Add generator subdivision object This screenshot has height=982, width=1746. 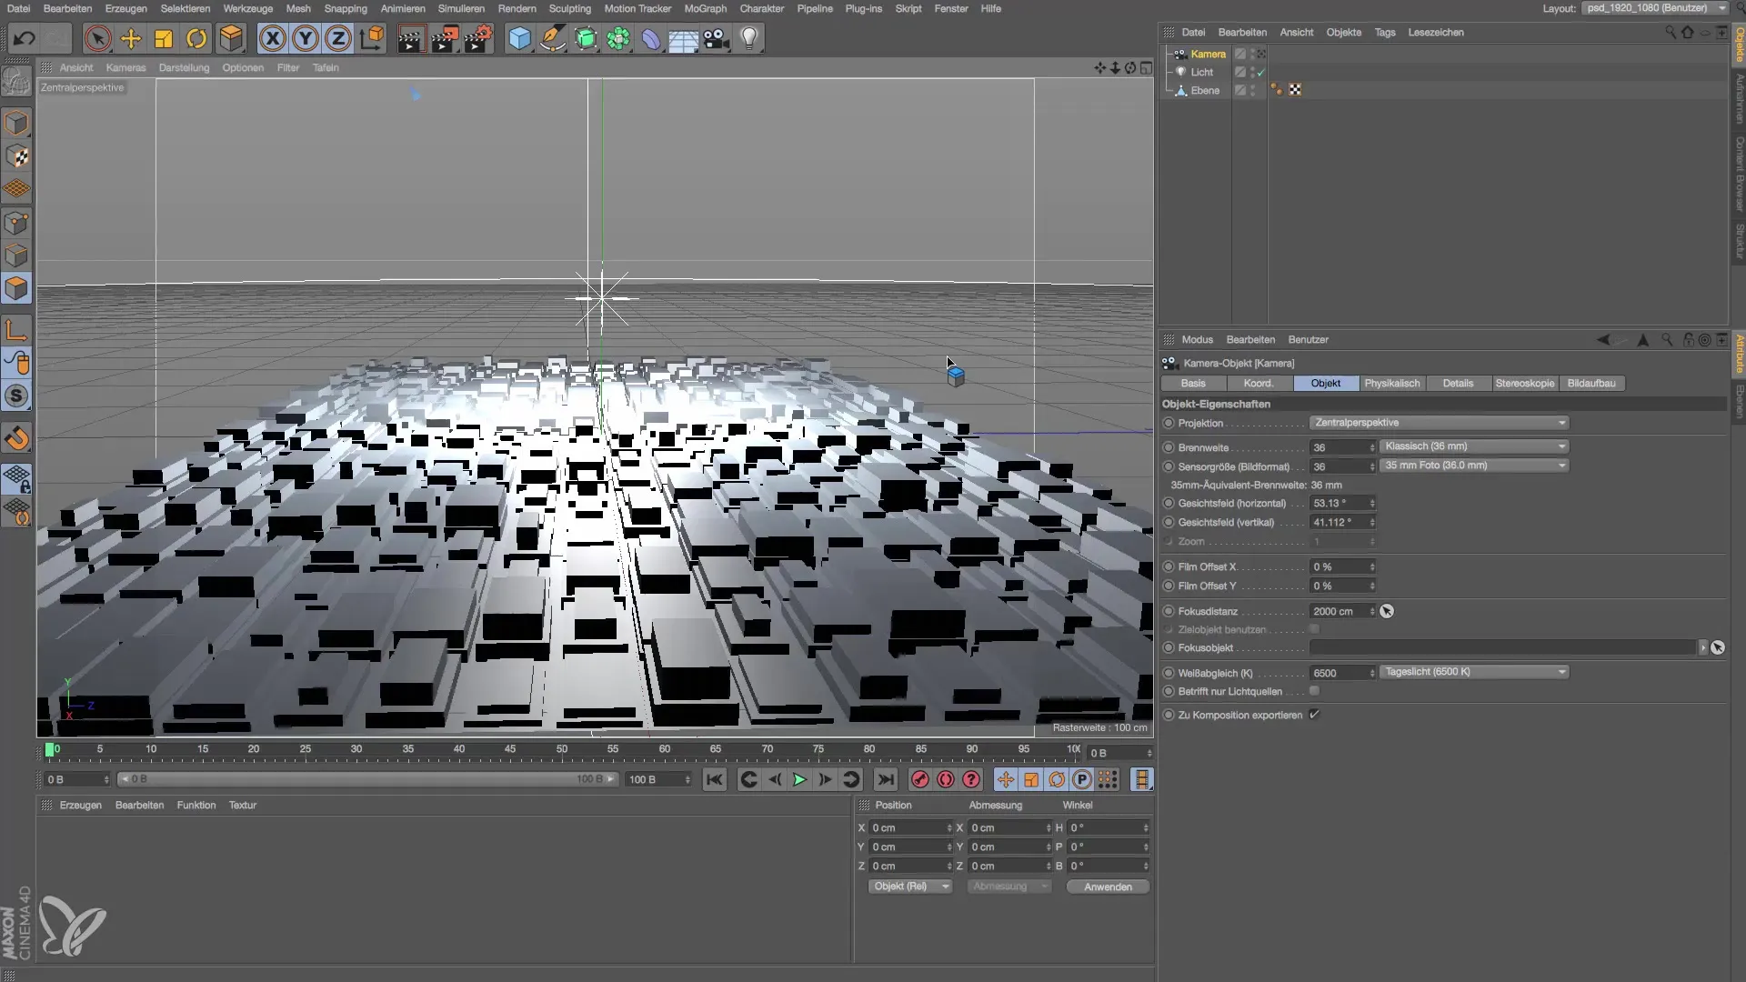click(x=586, y=38)
